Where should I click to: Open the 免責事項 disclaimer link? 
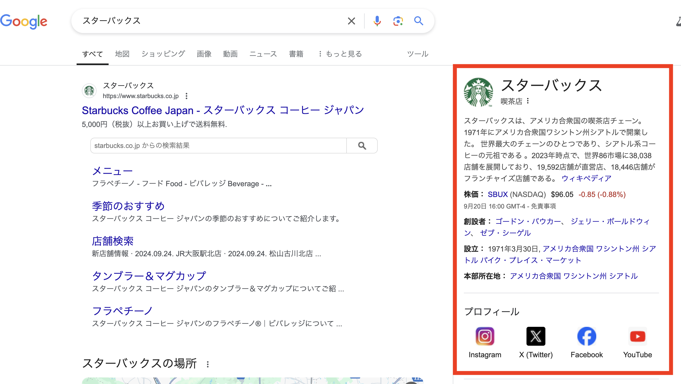click(x=543, y=206)
